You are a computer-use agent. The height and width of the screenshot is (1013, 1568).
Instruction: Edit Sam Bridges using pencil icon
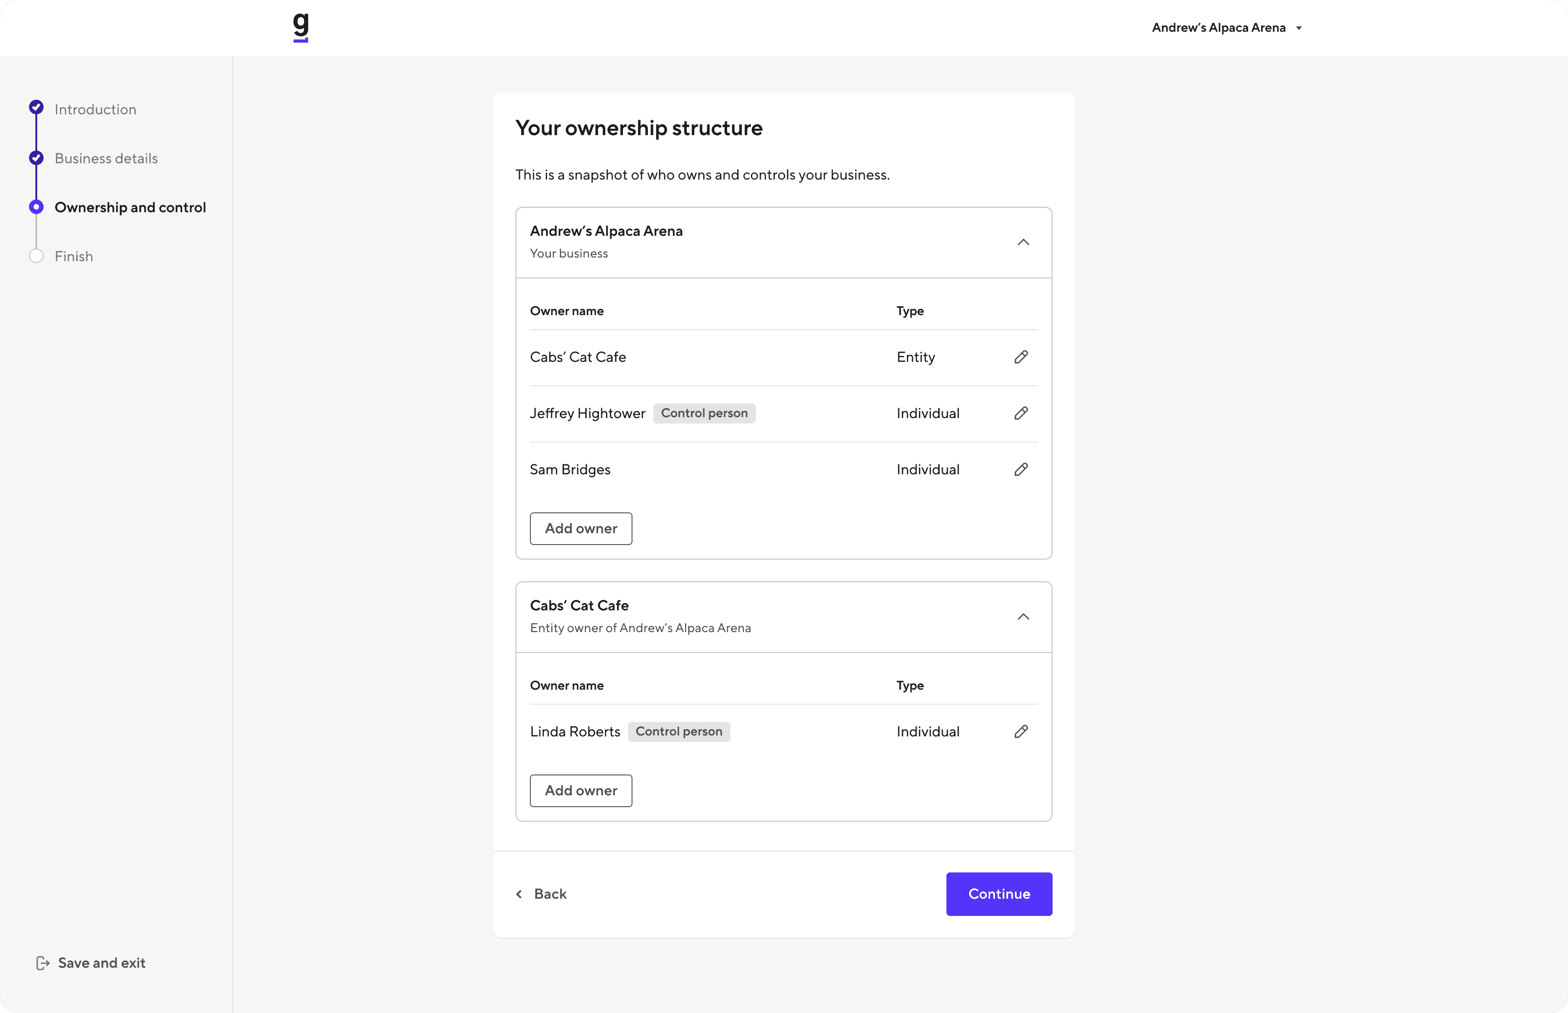tap(1020, 470)
